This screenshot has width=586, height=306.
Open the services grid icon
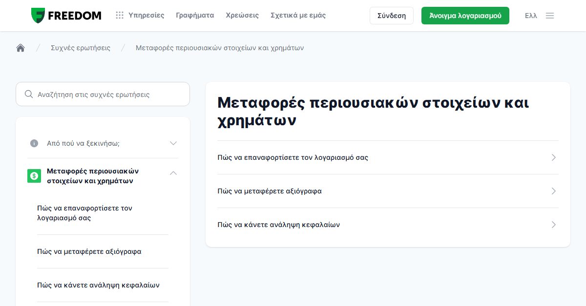click(120, 16)
